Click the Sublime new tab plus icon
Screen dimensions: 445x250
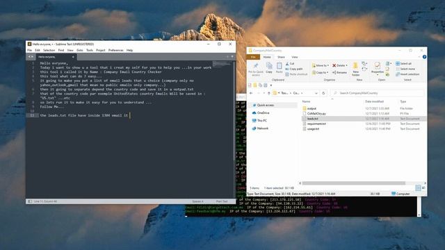coord(227,57)
